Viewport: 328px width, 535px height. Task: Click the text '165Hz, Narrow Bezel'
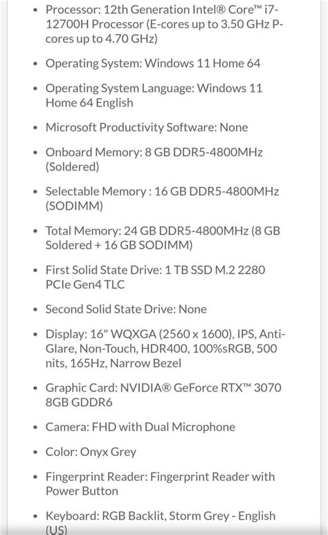coord(126,363)
